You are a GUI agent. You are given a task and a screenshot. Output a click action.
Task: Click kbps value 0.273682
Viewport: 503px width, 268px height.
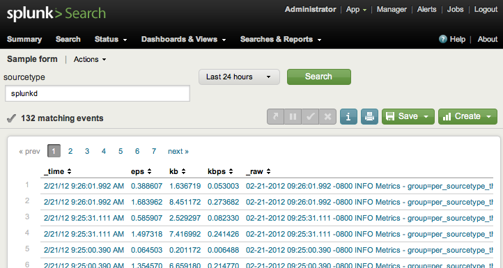click(x=223, y=203)
